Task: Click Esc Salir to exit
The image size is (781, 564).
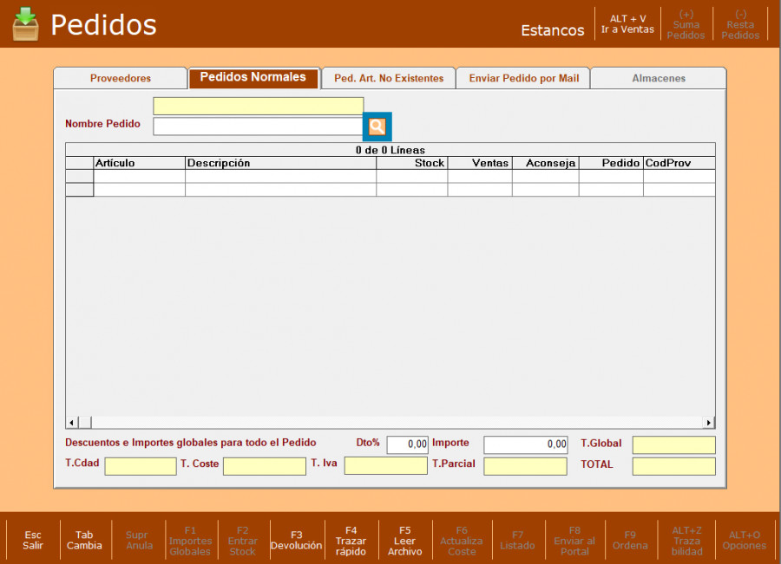Action: pyautogui.click(x=33, y=540)
